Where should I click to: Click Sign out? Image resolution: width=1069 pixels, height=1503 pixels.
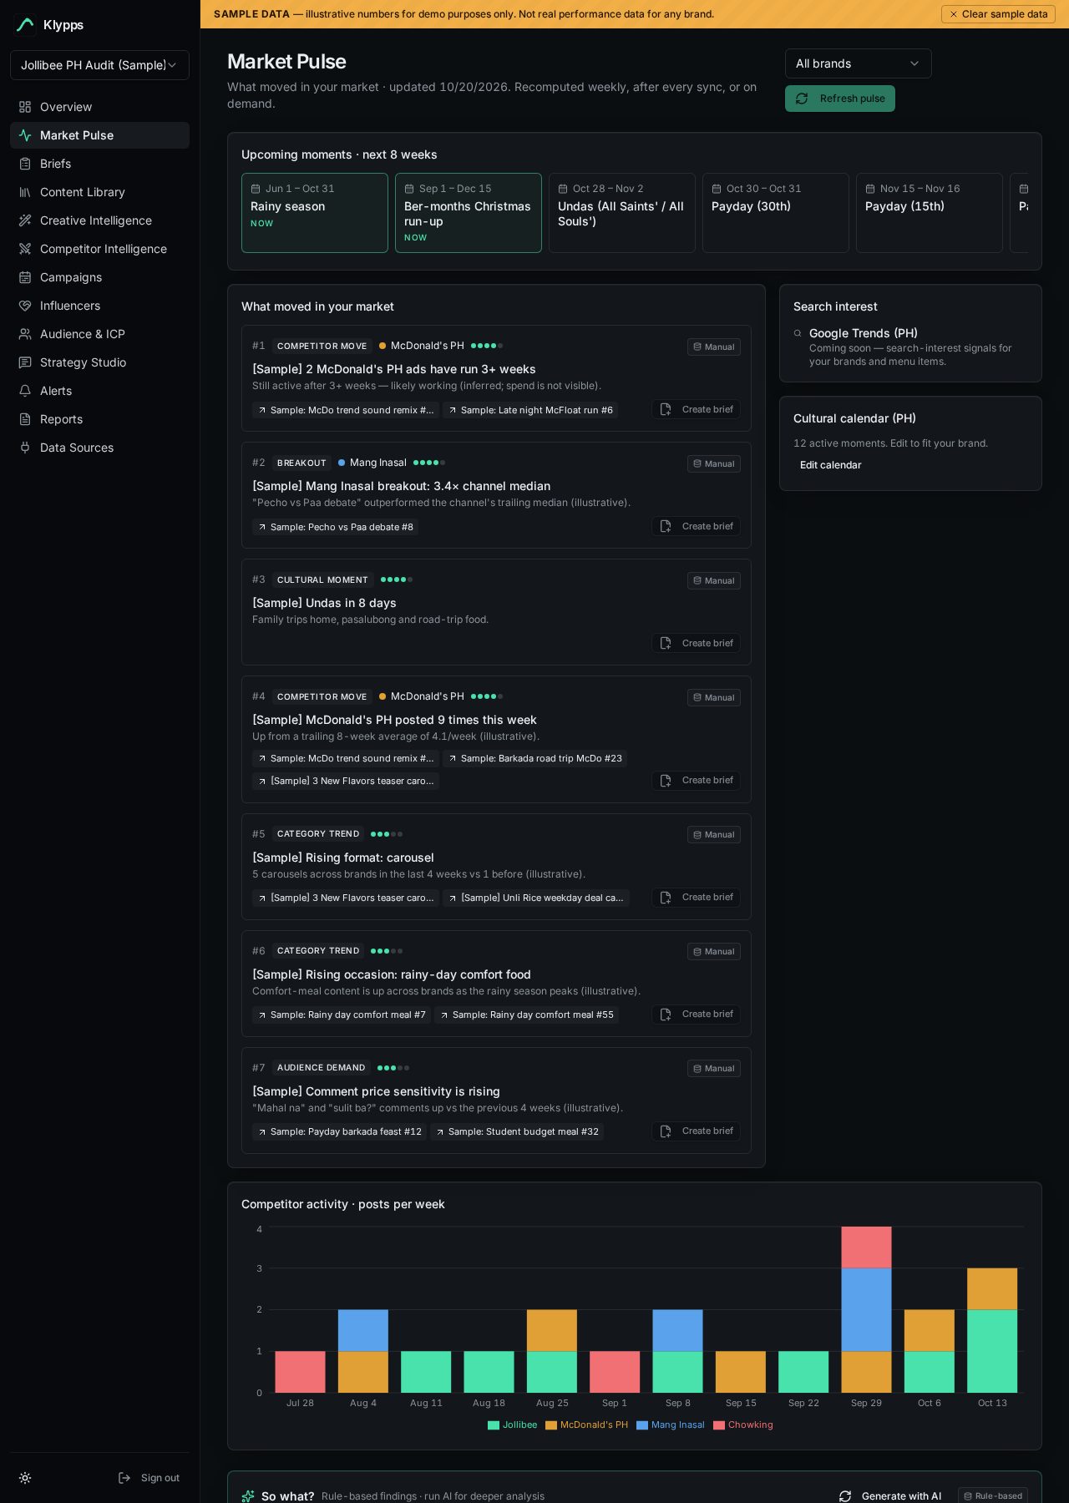click(x=149, y=1478)
